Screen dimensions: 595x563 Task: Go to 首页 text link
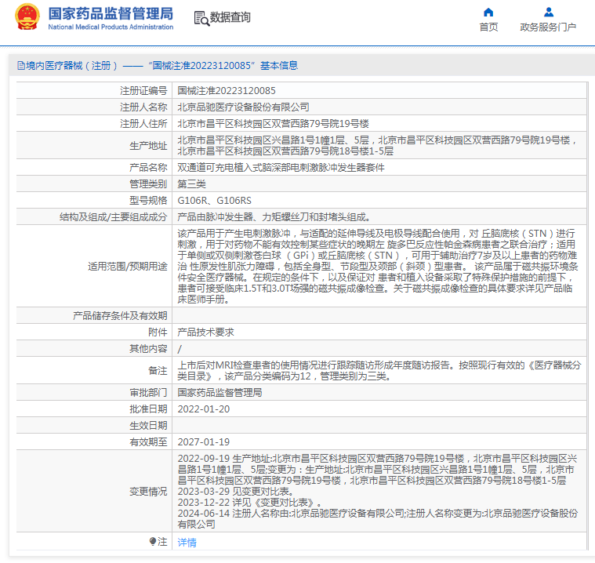click(488, 27)
